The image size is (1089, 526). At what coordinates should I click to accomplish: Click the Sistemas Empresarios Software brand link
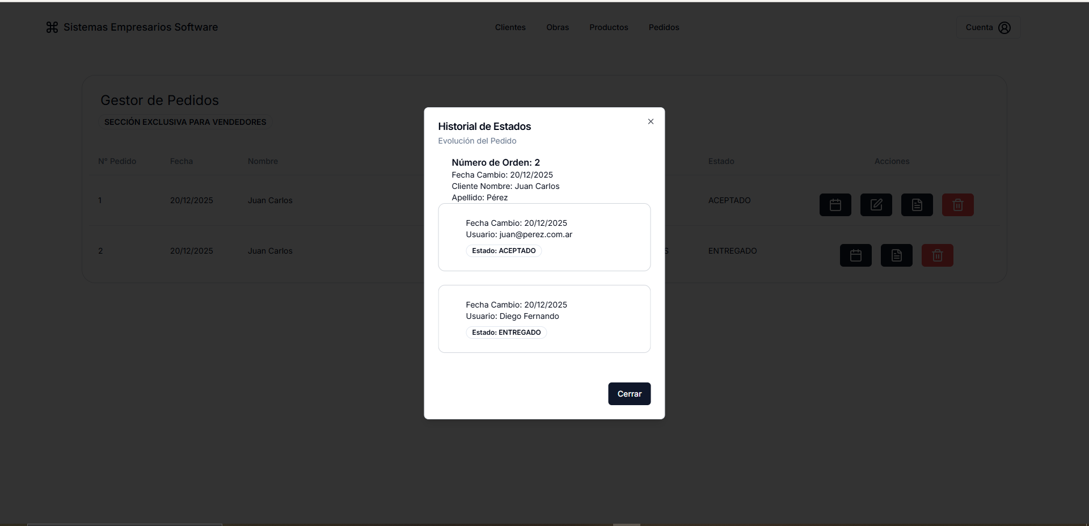coord(140,27)
